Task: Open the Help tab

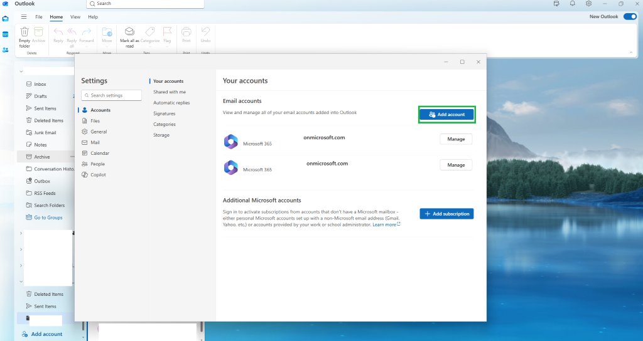Action: tap(93, 17)
